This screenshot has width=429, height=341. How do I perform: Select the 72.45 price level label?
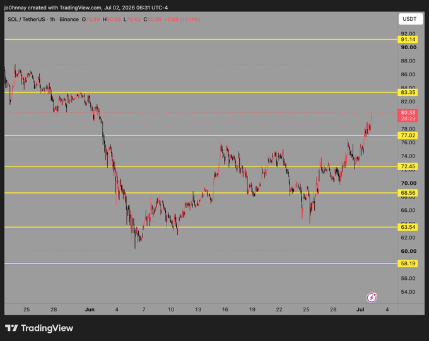pos(408,166)
